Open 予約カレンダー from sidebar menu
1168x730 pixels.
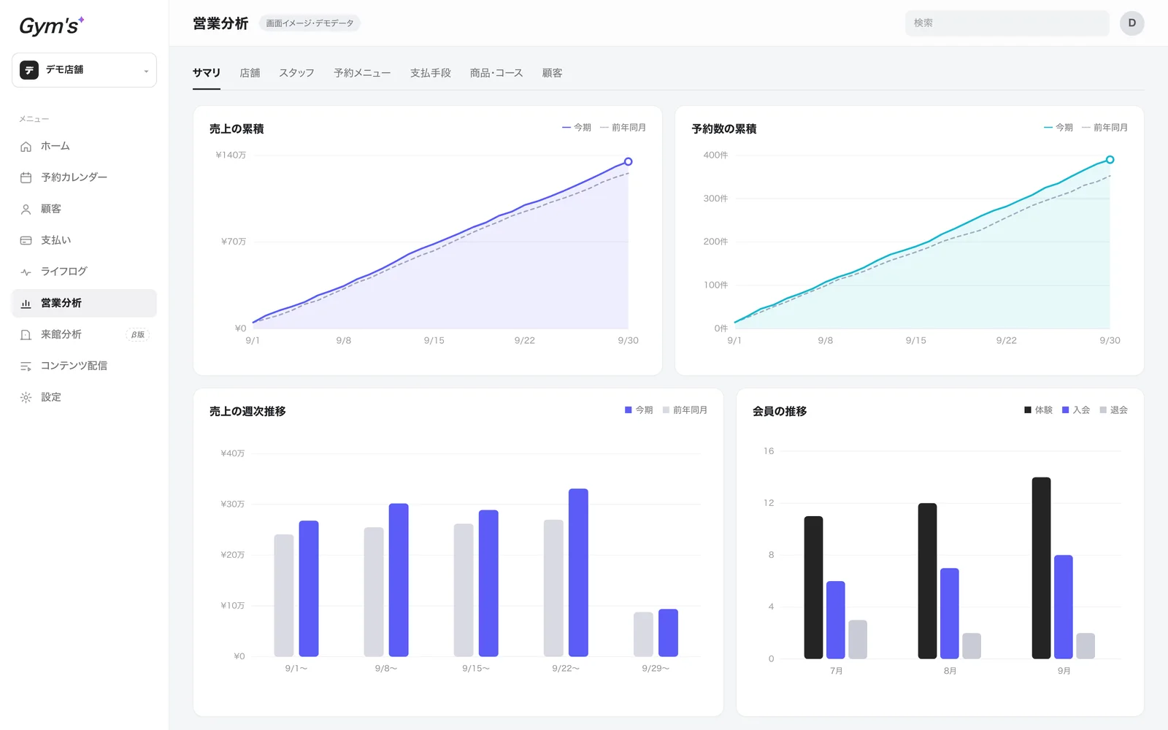84,177
